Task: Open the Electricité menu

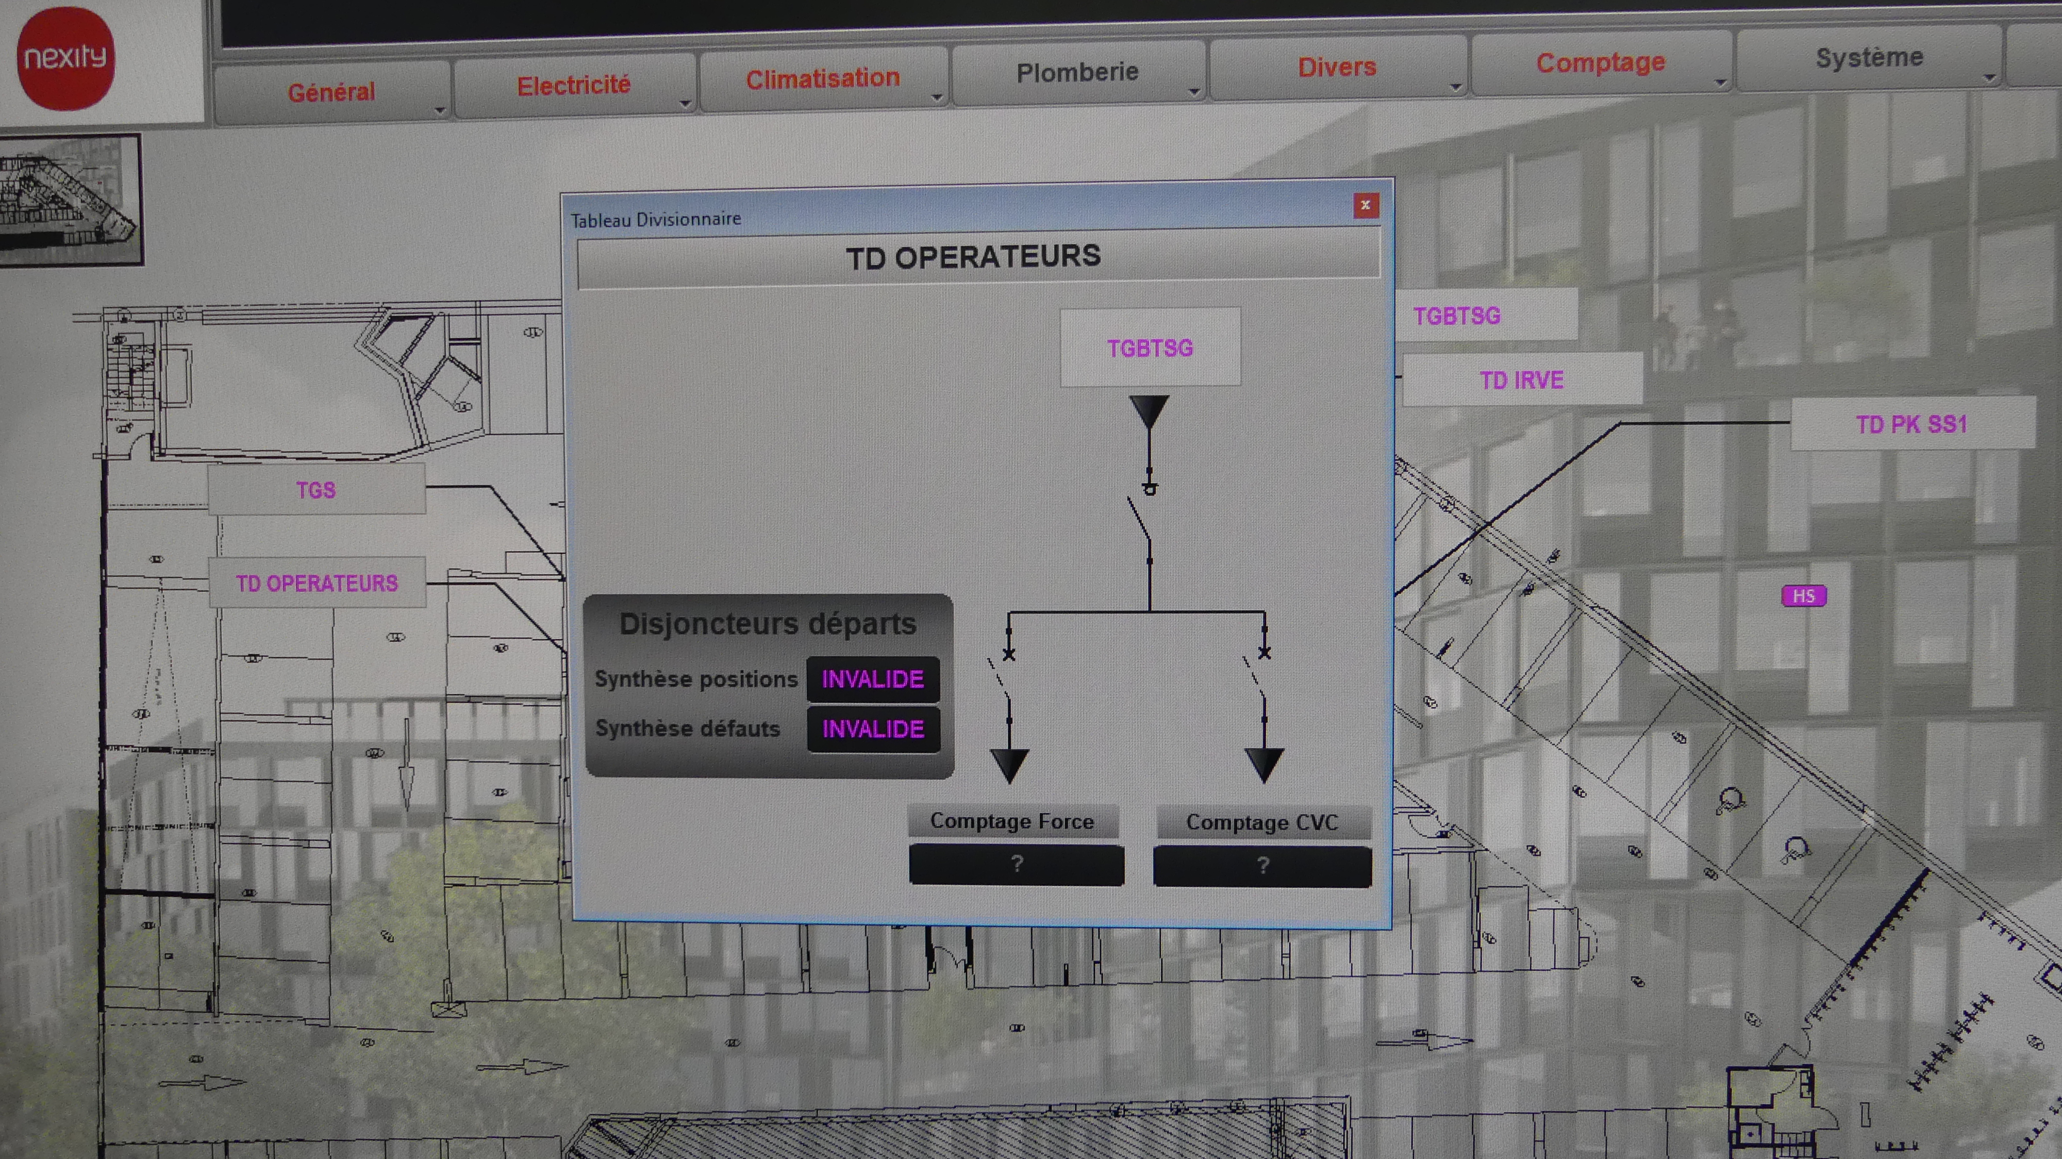Action: (573, 85)
